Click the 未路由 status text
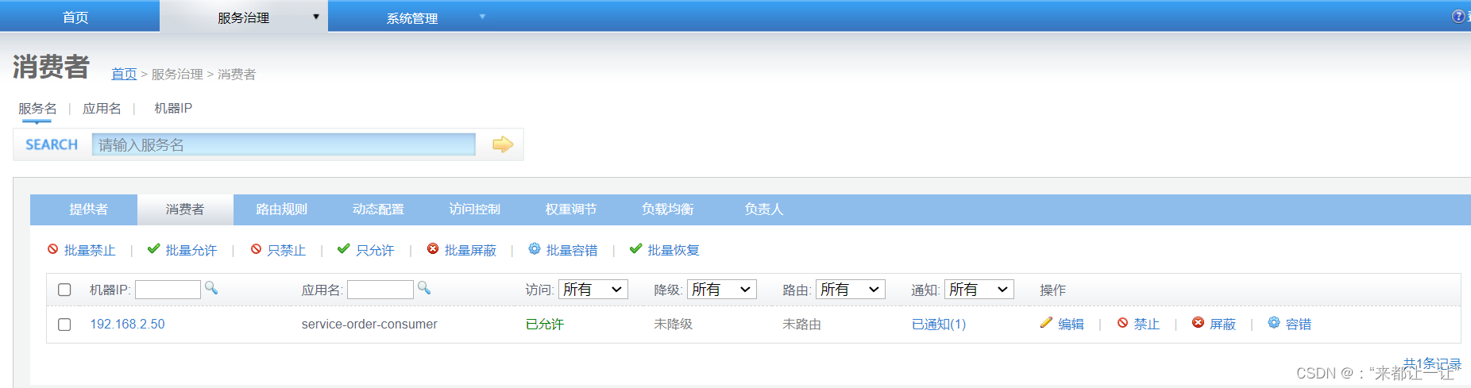Screen dimensions: 1471x388 point(802,325)
